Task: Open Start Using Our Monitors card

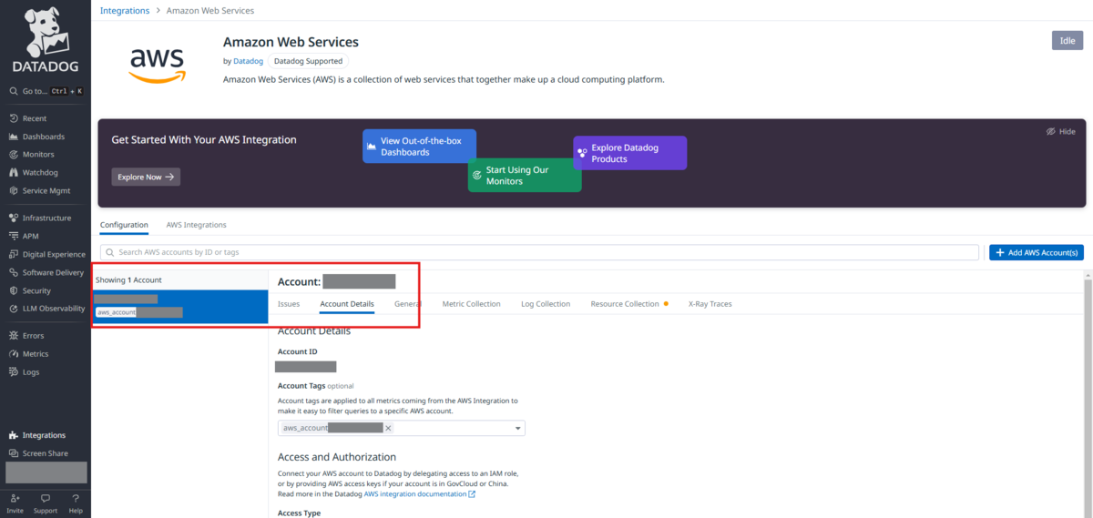Action: tap(525, 175)
